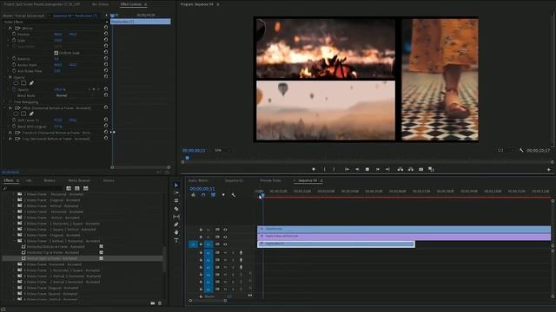Expand the 2 Vertical 2 Horizontal Animated folder
556x312 pixels.
(15, 282)
